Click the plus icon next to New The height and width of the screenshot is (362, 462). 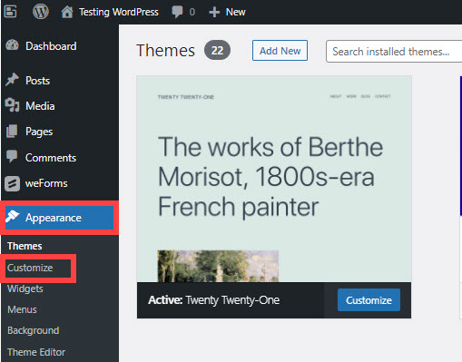pyautogui.click(x=214, y=12)
